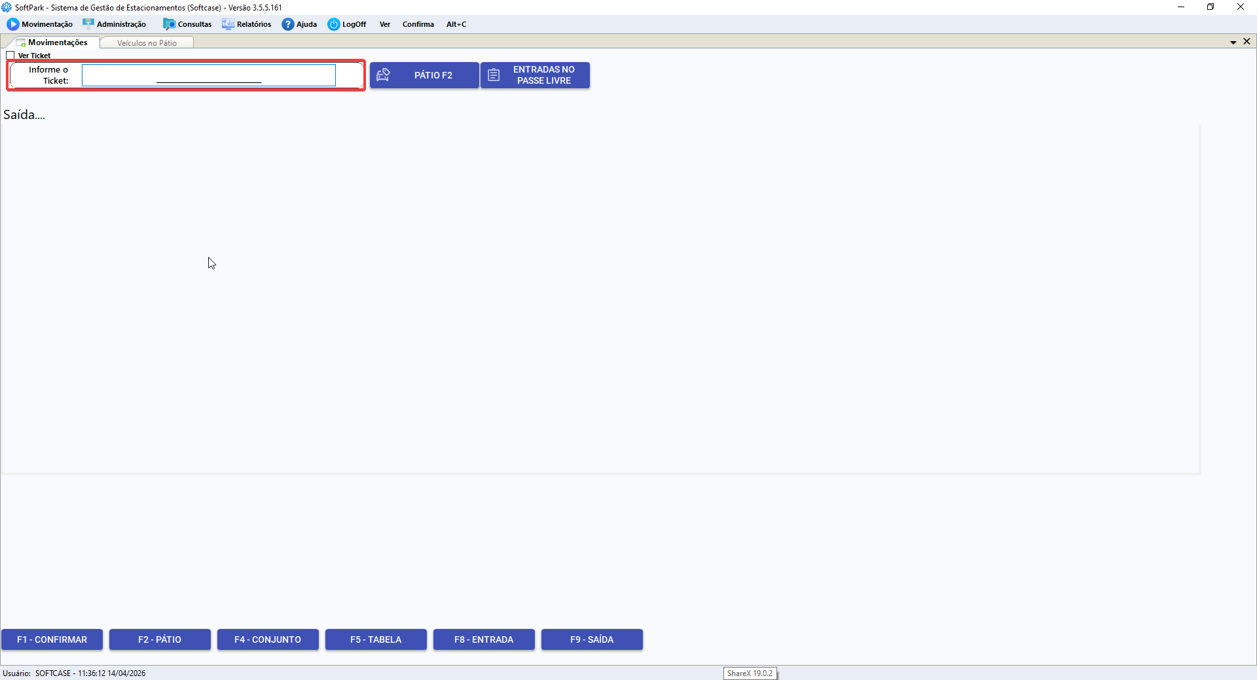
Task: Focus the Informe o Ticket input field
Action: click(209, 75)
